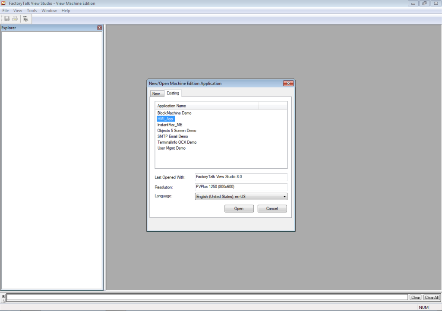Open the File menu

coord(5,10)
